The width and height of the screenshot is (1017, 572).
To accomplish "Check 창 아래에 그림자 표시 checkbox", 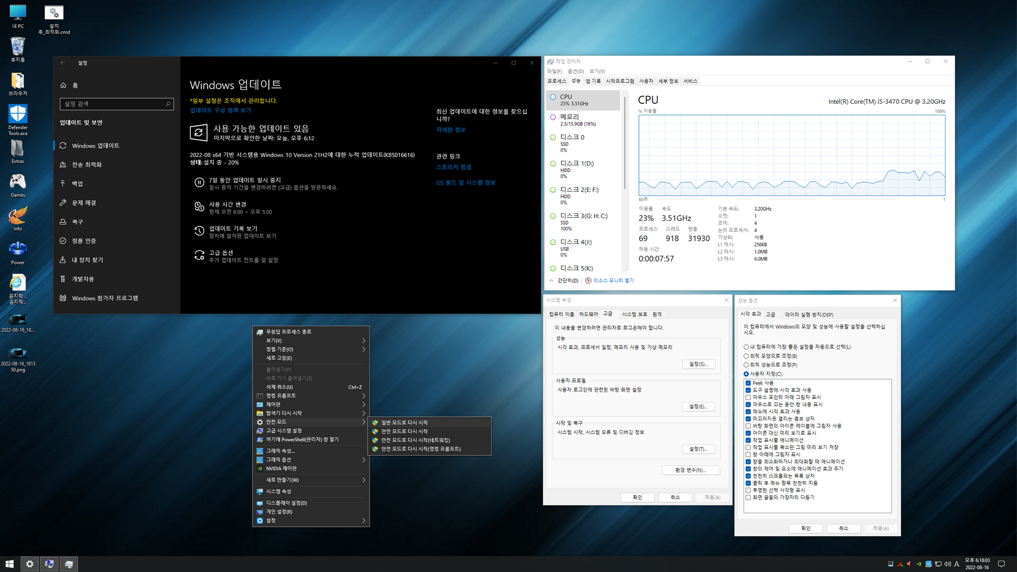I will tap(748, 455).
